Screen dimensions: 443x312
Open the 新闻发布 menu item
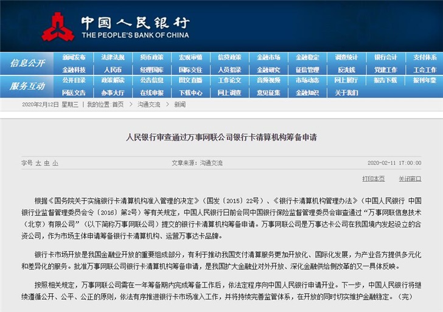[x=74, y=57]
